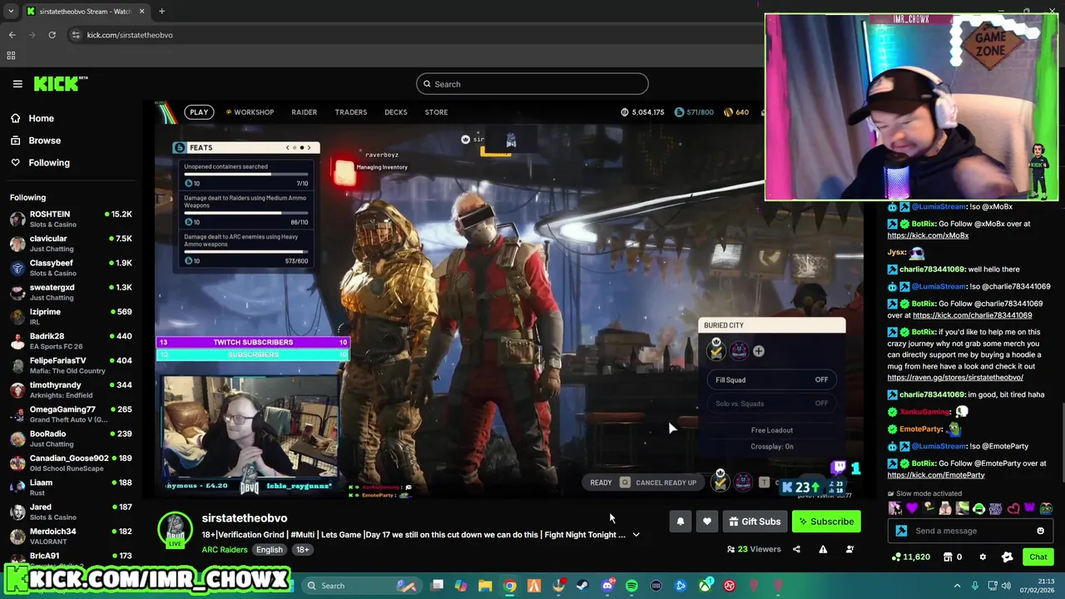1065x599 pixels.
Task: Open ROSHTEIN channel in Following list
Action: click(71, 219)
